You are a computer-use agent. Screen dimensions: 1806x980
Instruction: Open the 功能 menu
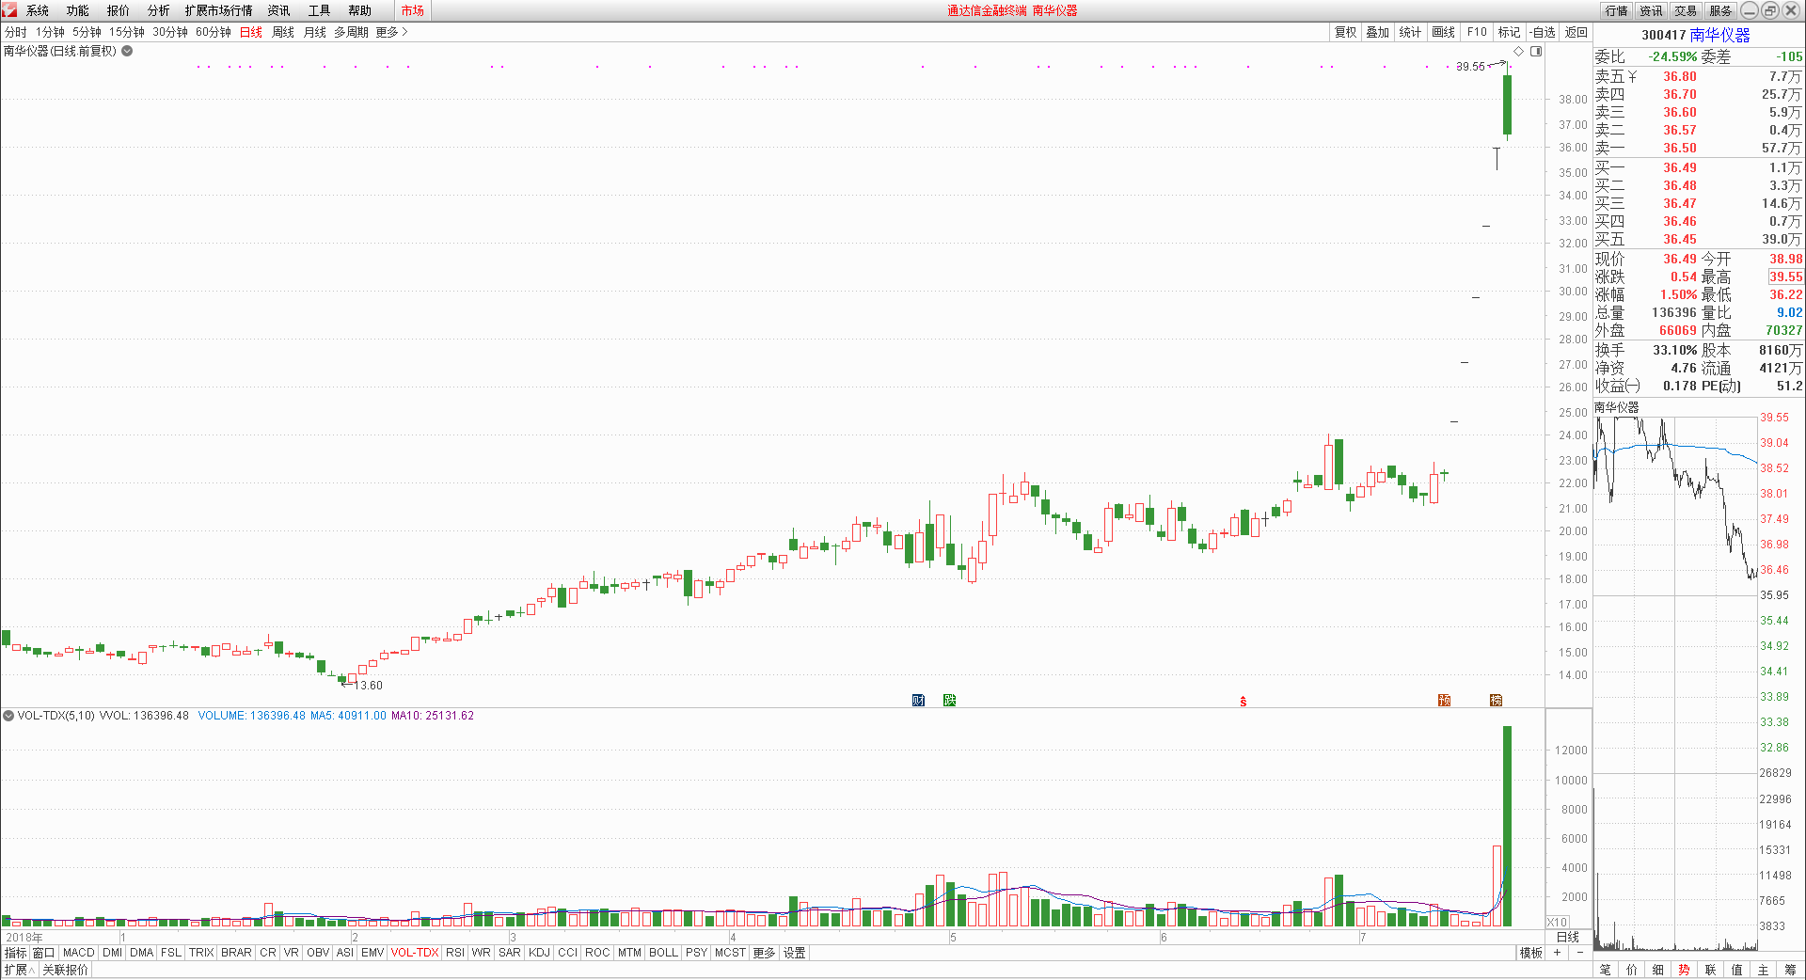[78, 10]
